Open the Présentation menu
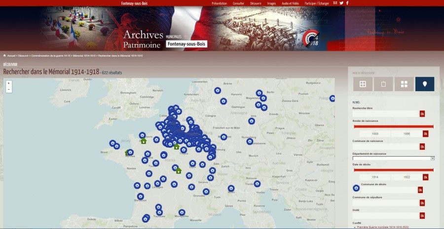The height and width of the screenshot is (229, 444). [x=219, y=3]
